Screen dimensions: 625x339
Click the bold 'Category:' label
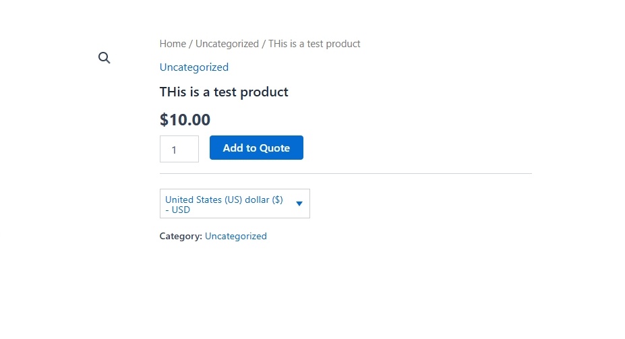181,237
